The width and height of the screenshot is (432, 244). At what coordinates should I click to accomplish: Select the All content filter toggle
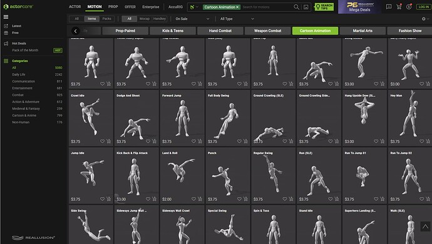[x=76, y=19]
